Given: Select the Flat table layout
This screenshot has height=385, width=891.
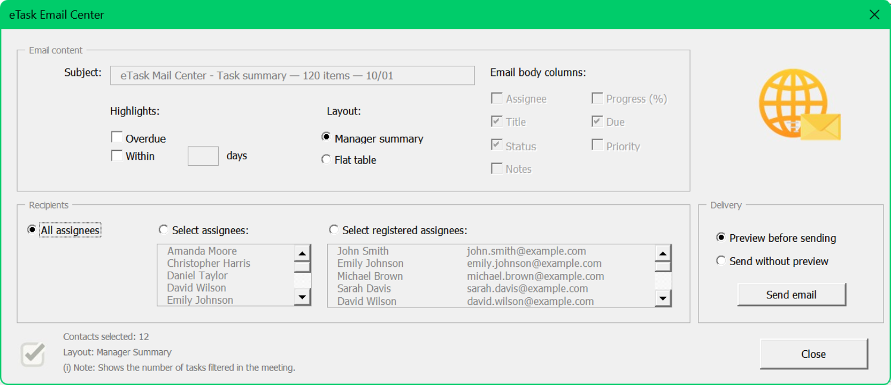Looking at the screenshot, I should [x=326, y=159].
